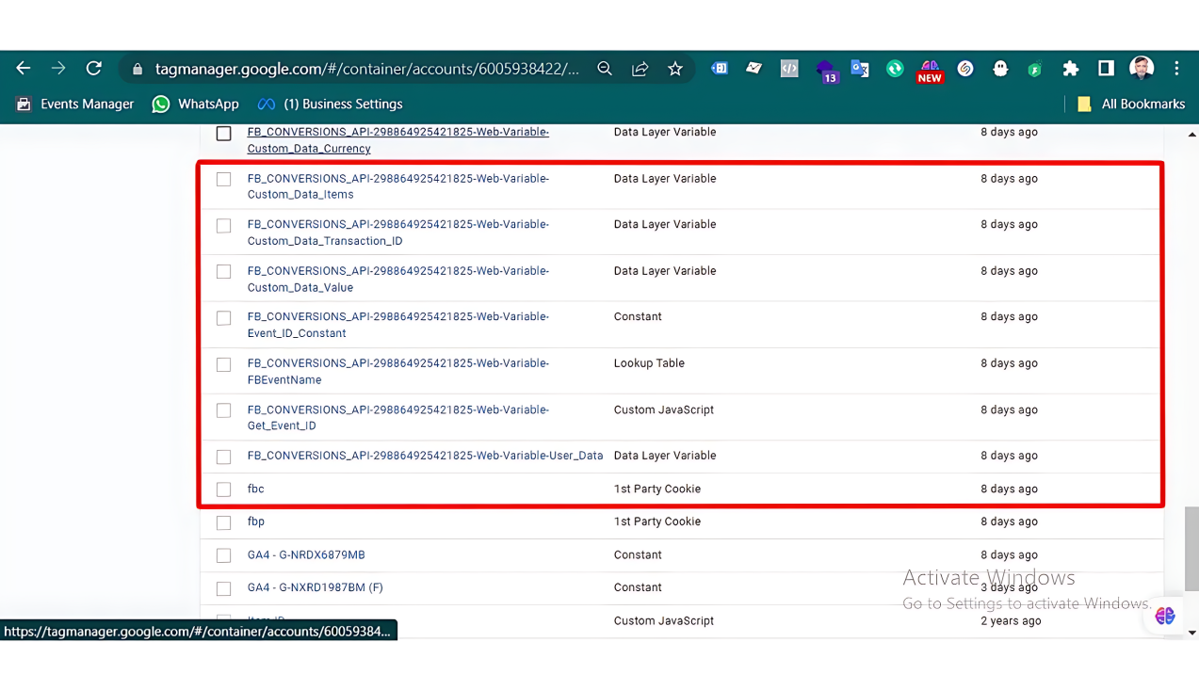Viewport: 1199px width, 674px height.
Task: Click the browser forward arrow
Action: coord(58,69)
